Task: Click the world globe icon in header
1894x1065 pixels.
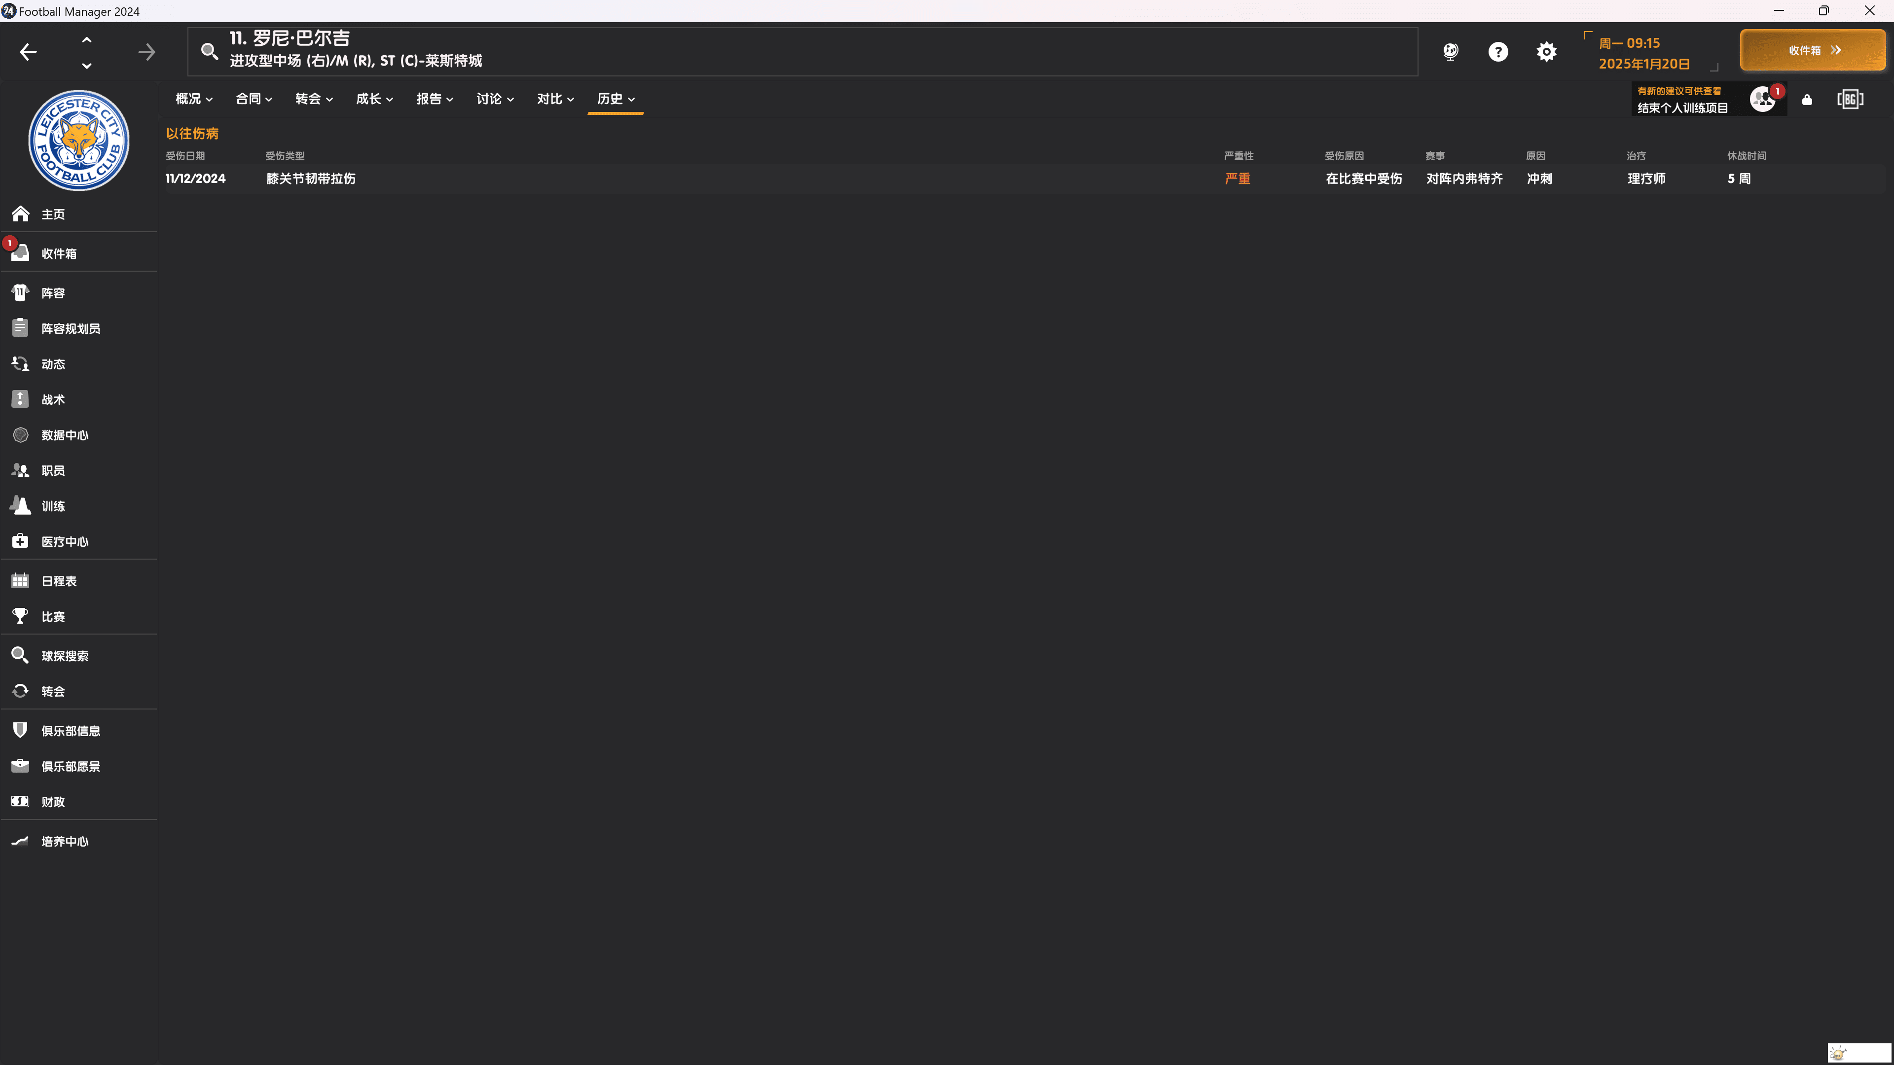Action: (1450, 51)
